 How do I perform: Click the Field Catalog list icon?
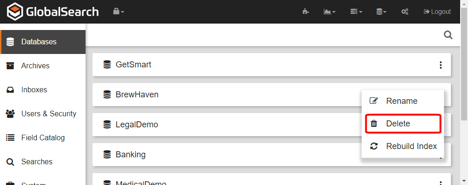10,138
